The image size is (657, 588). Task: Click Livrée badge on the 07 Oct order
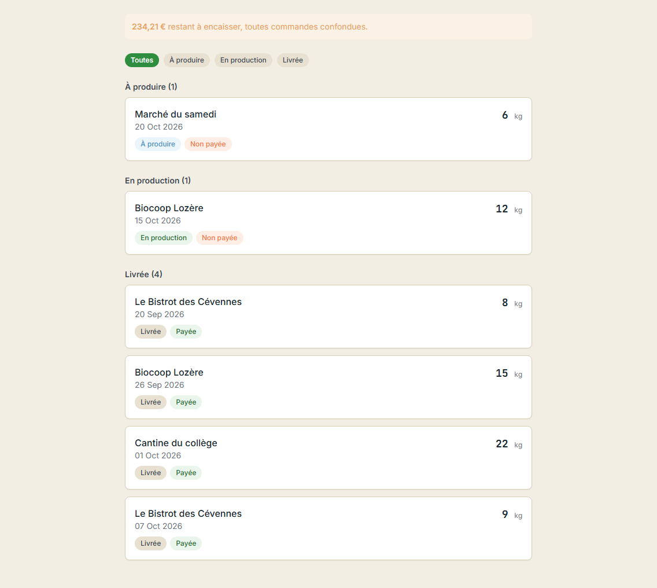tap(150, 543)
